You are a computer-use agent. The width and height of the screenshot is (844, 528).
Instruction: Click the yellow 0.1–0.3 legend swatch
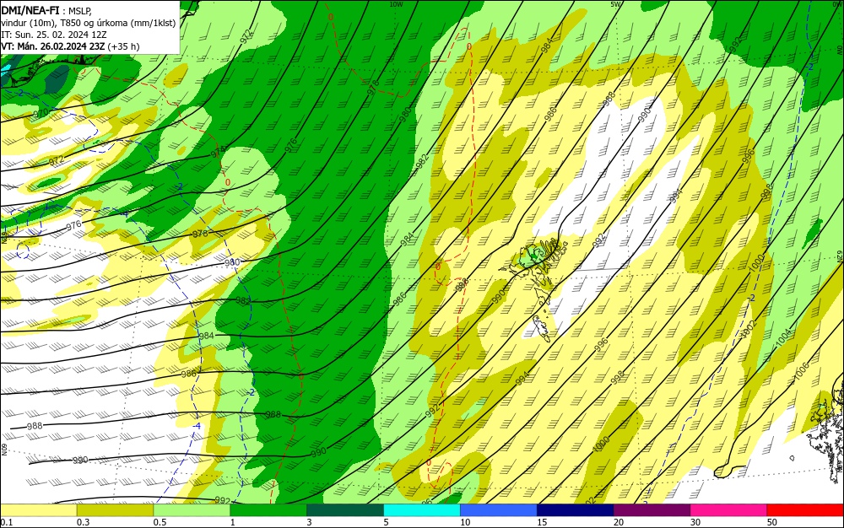point(39,509)
